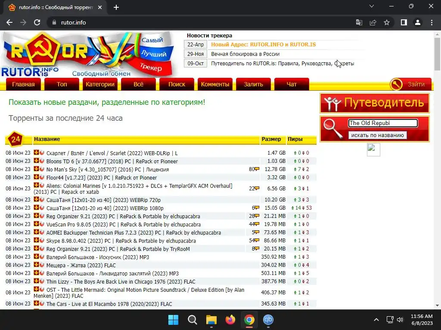
Task: Open the Reg Organizer 9.21 by elchupacabra link
Action: pos(123,217)
